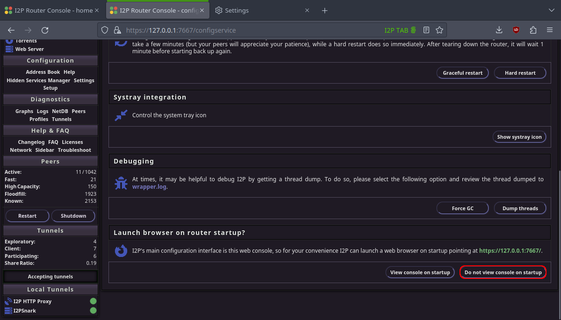The width and height of the screenshot is (561, 320).
Task: Click I2P HTTP Proxy green status dot
Action: [x=93, y=301]
